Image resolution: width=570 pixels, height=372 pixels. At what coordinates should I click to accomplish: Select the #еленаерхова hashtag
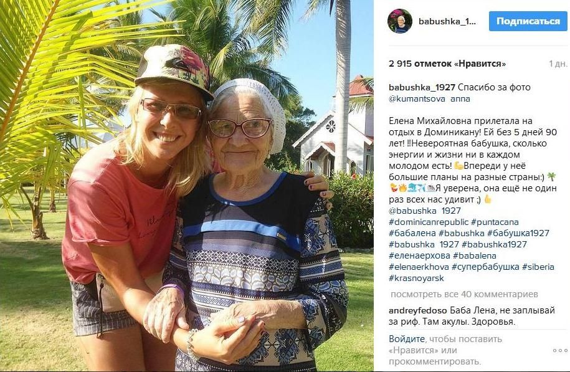pos(419,256)
